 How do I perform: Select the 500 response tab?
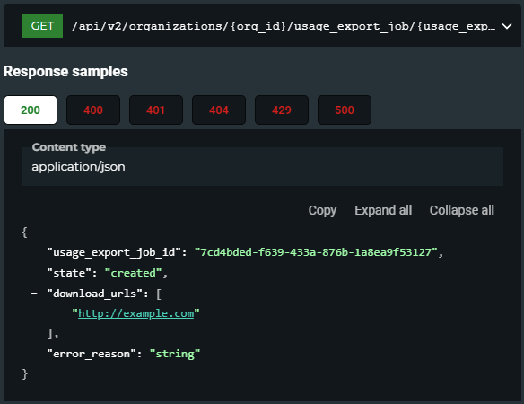tap(345, 110)
